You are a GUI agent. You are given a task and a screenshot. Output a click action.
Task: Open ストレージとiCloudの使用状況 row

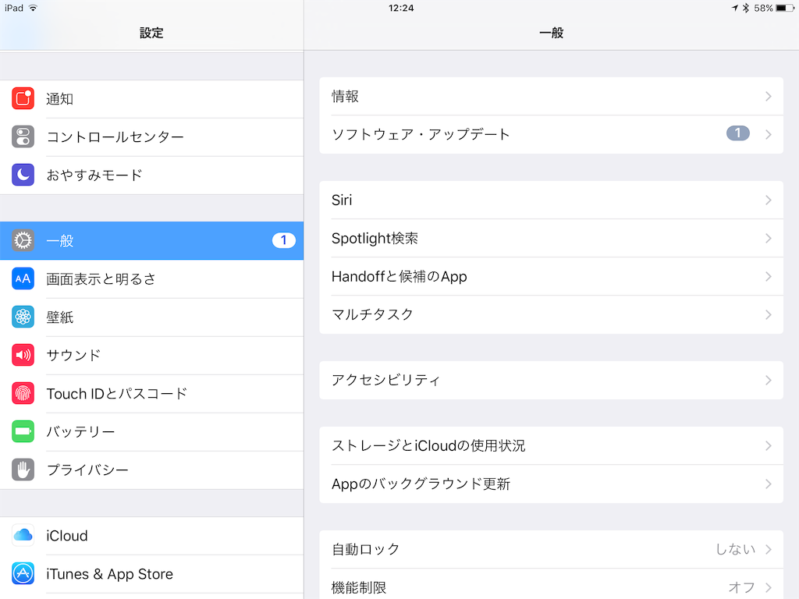(552, 445)
